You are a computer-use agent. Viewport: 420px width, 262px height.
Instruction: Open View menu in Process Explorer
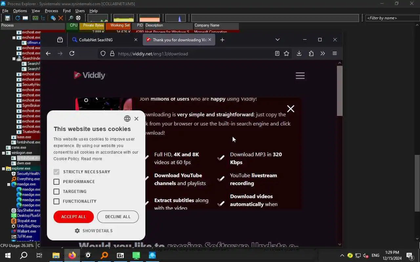pos(36,11)
